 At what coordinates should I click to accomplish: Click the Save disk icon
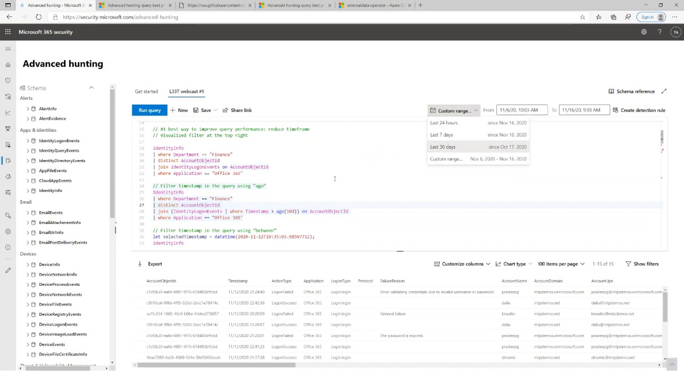pos(196,110)
